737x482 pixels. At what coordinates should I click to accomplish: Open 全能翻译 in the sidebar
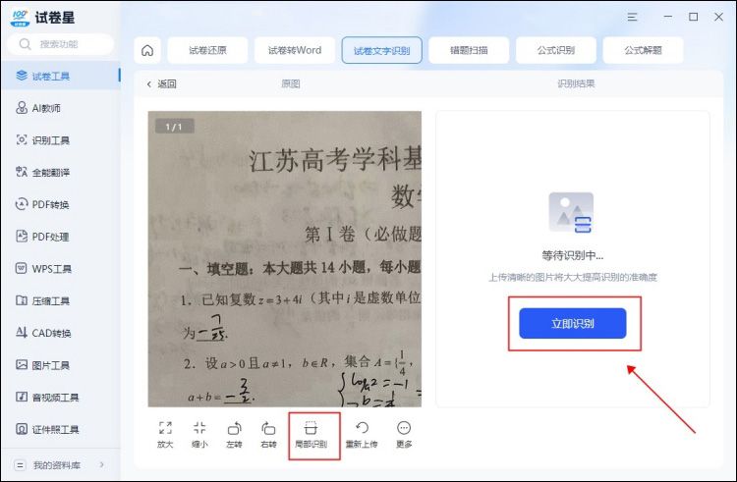61,172
